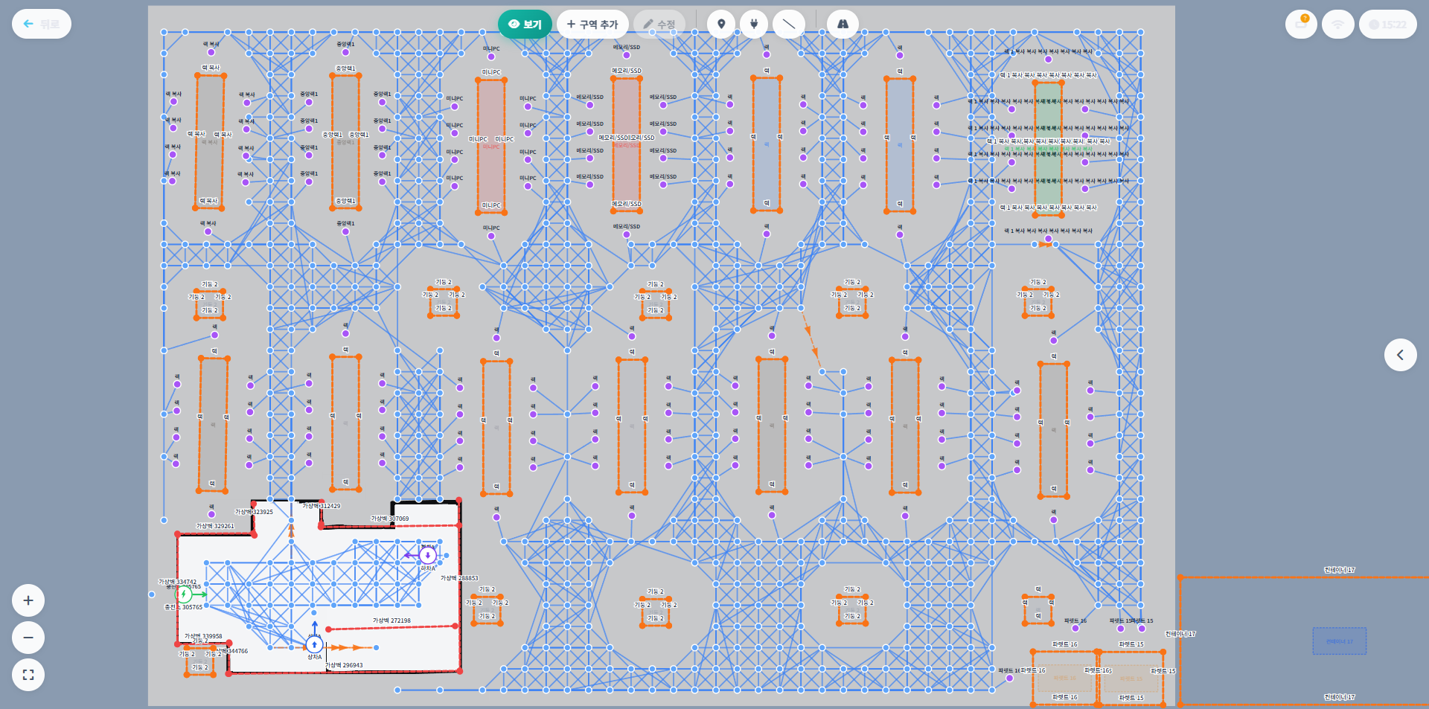Select the diagonal line drawing tool

789,24
